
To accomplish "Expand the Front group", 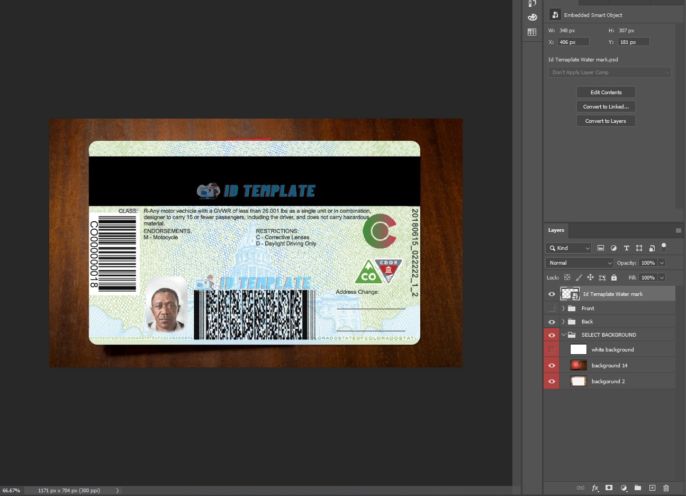I will click(x=563, y=308).
